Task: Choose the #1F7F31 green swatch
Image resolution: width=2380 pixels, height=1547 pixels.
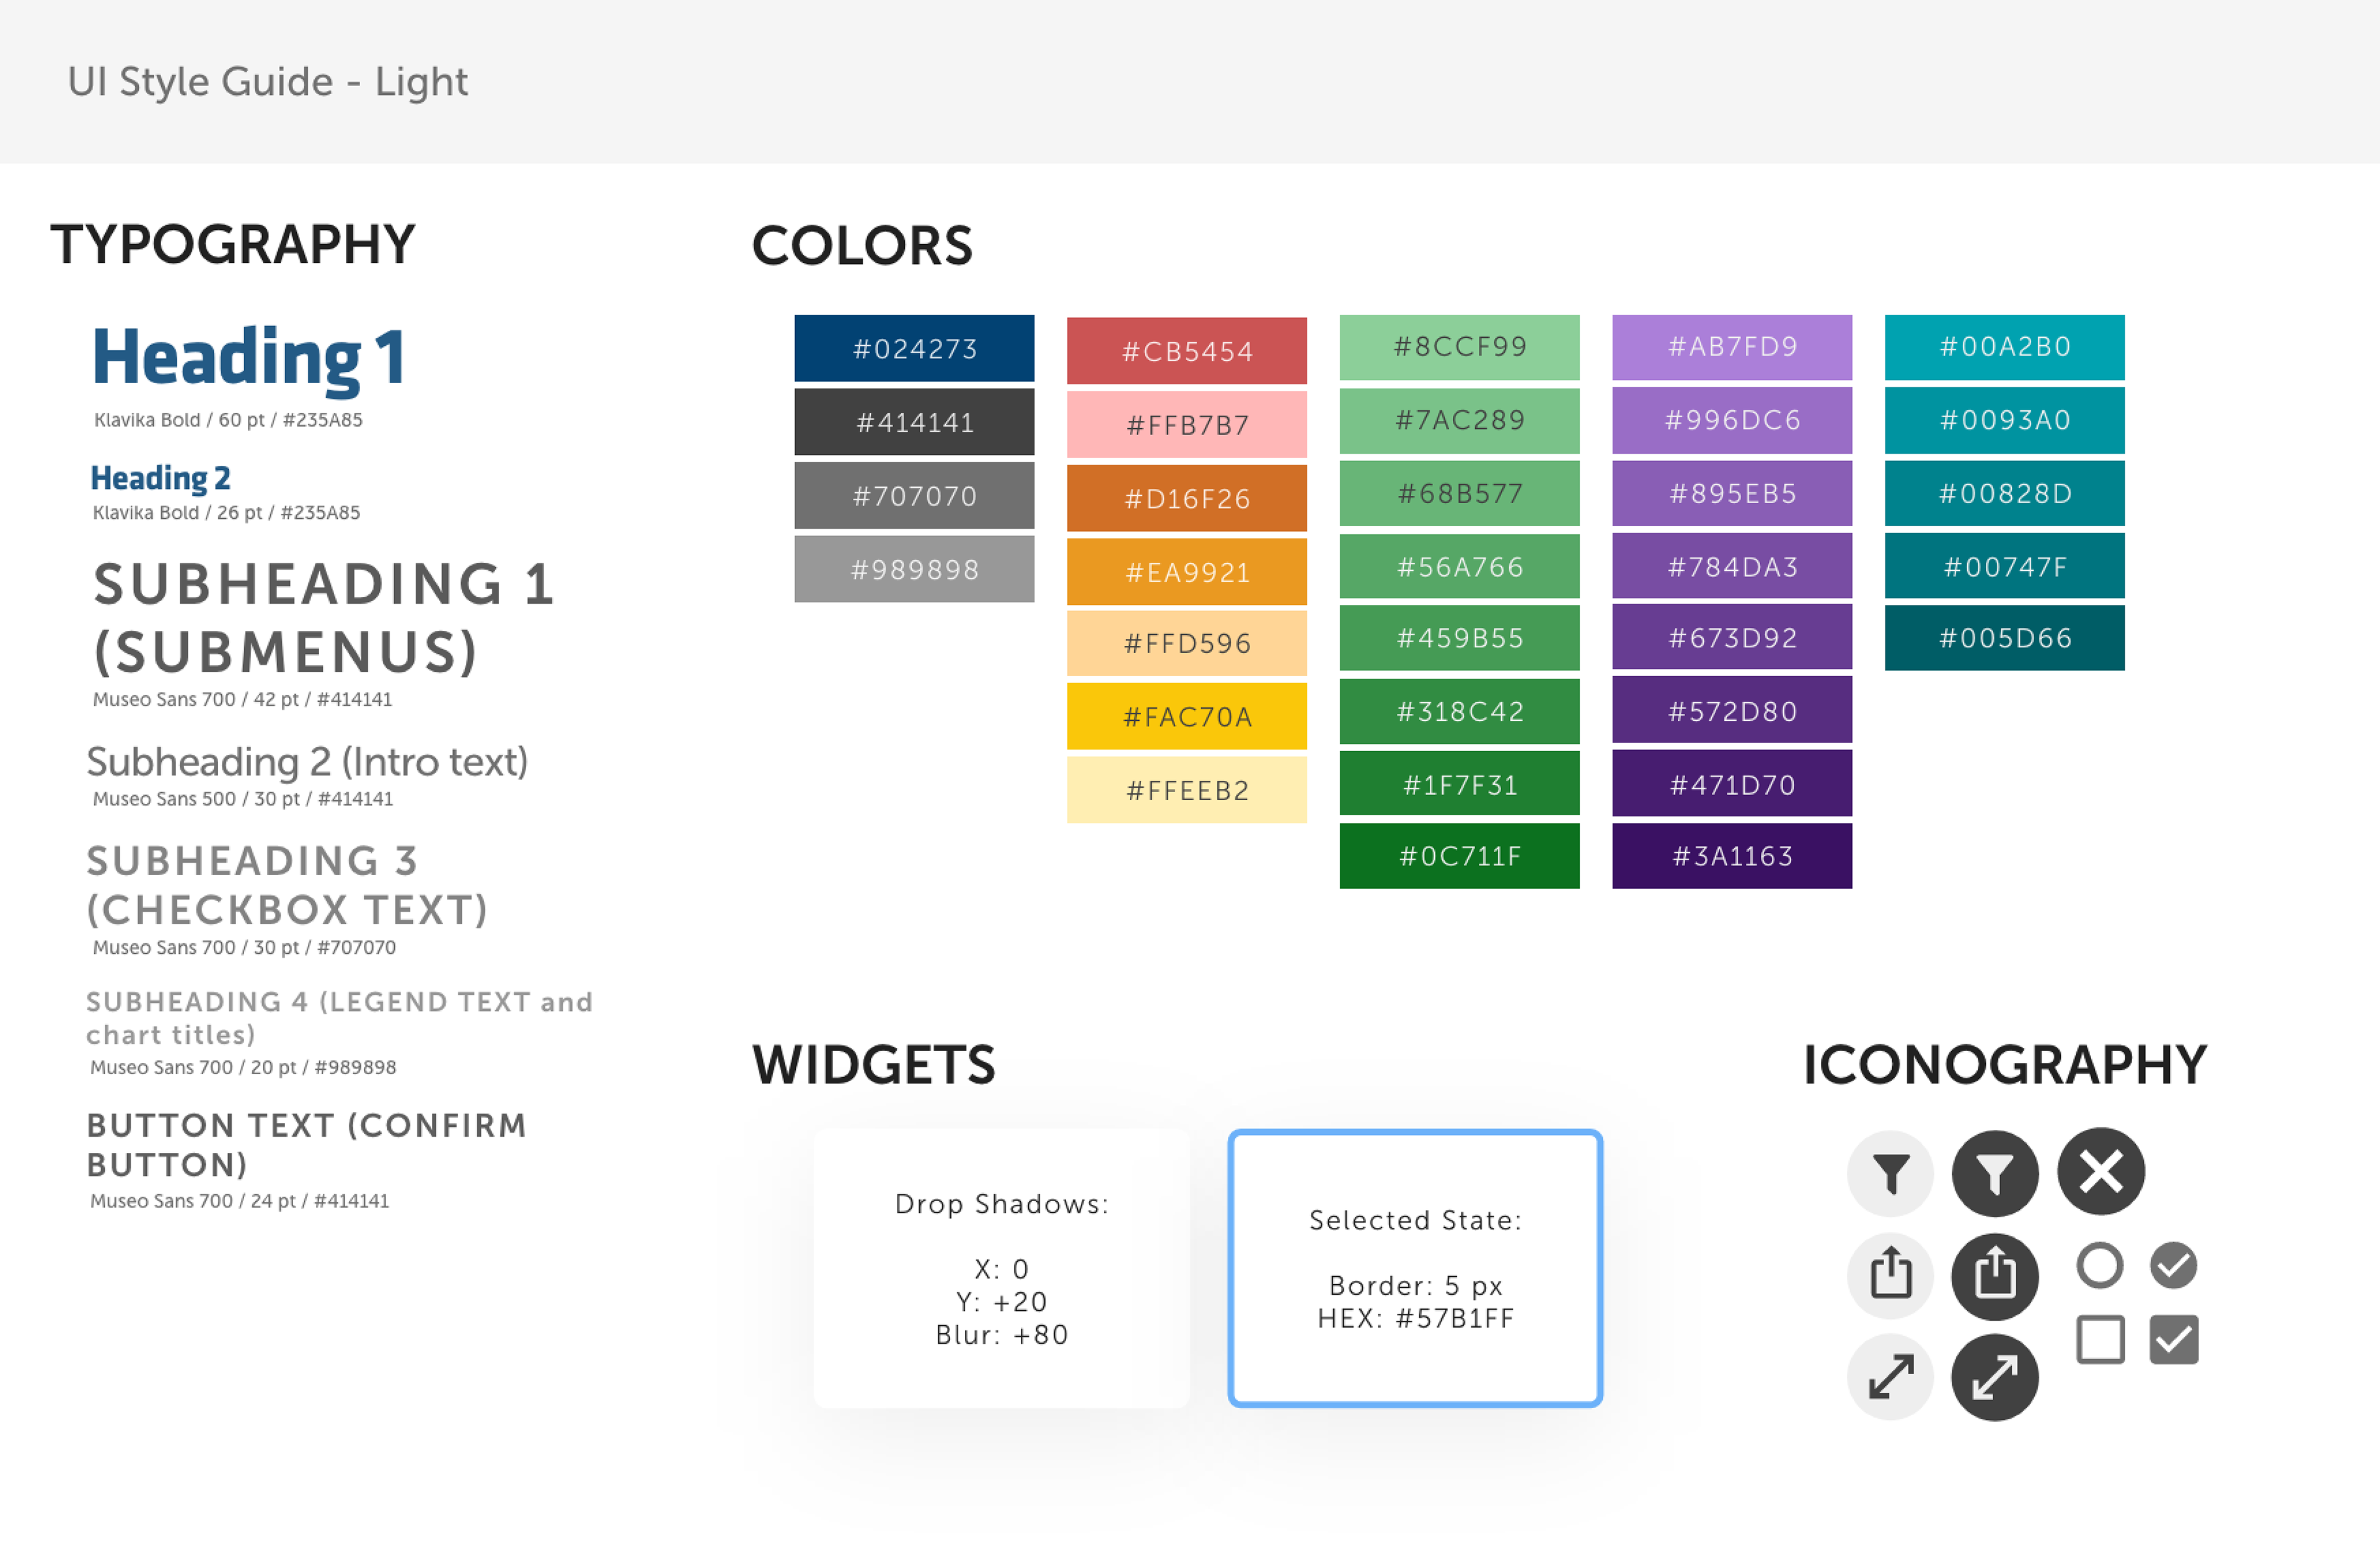Action: 1460,784
